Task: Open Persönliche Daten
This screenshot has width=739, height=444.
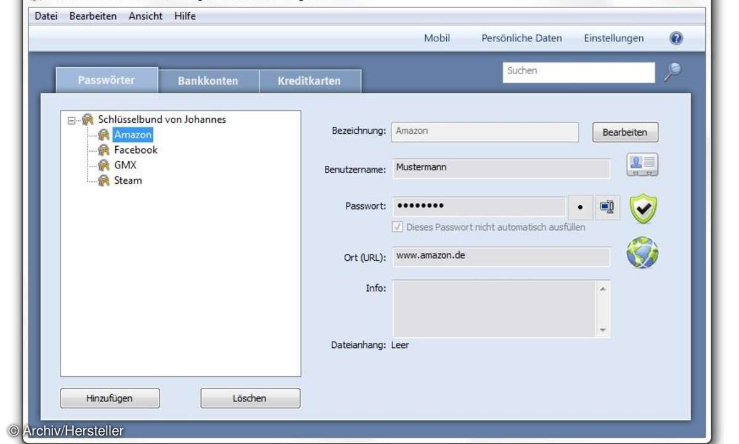Action: 521,38
